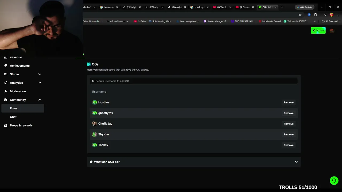Click the Go live button

point(318,30)
